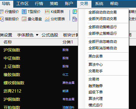Open the 行情 menu tab
Screen dimensions: 136x109
click(39, 4)
